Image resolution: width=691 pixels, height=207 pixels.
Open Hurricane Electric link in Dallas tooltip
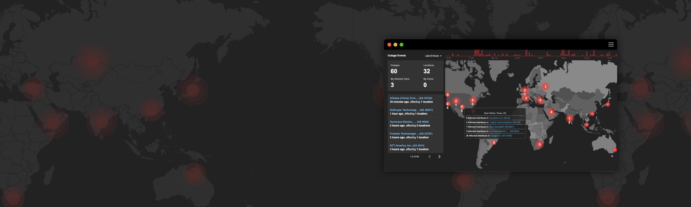504,131
